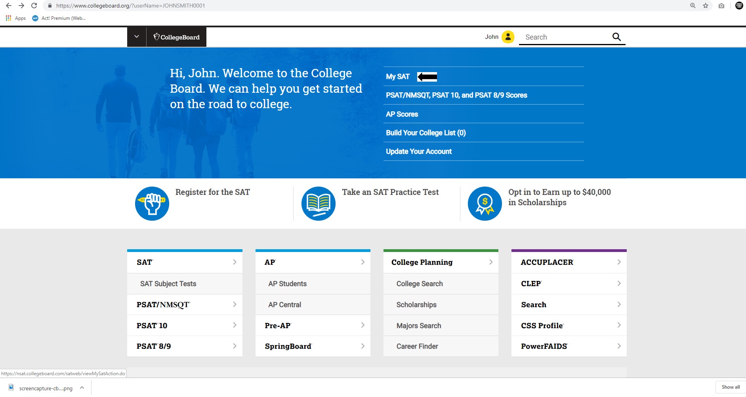Click the scholarship ribbon award icon

tap(485, 204)
